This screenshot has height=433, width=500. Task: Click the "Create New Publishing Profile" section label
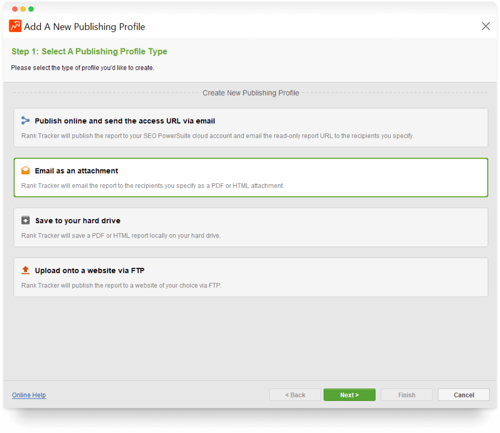250,93
